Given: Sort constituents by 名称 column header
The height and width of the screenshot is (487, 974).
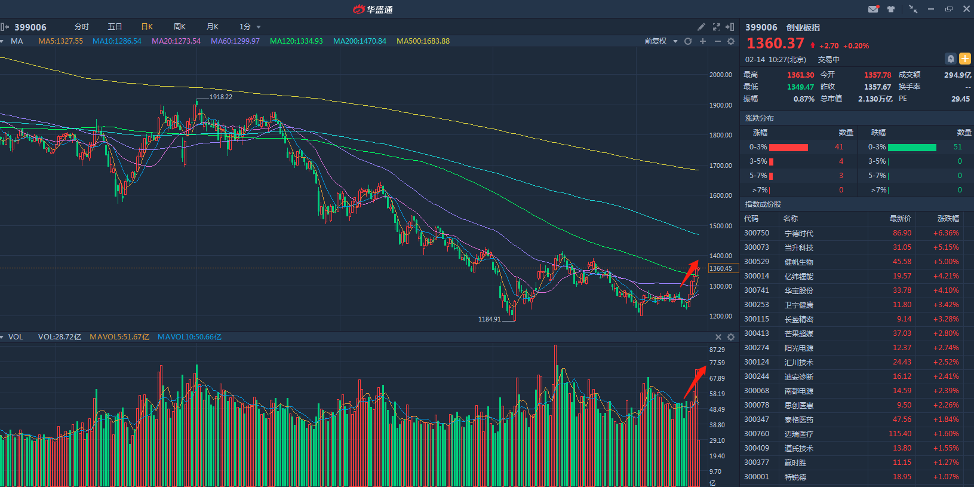Looking at the screenshot, I should pos(791,219).
